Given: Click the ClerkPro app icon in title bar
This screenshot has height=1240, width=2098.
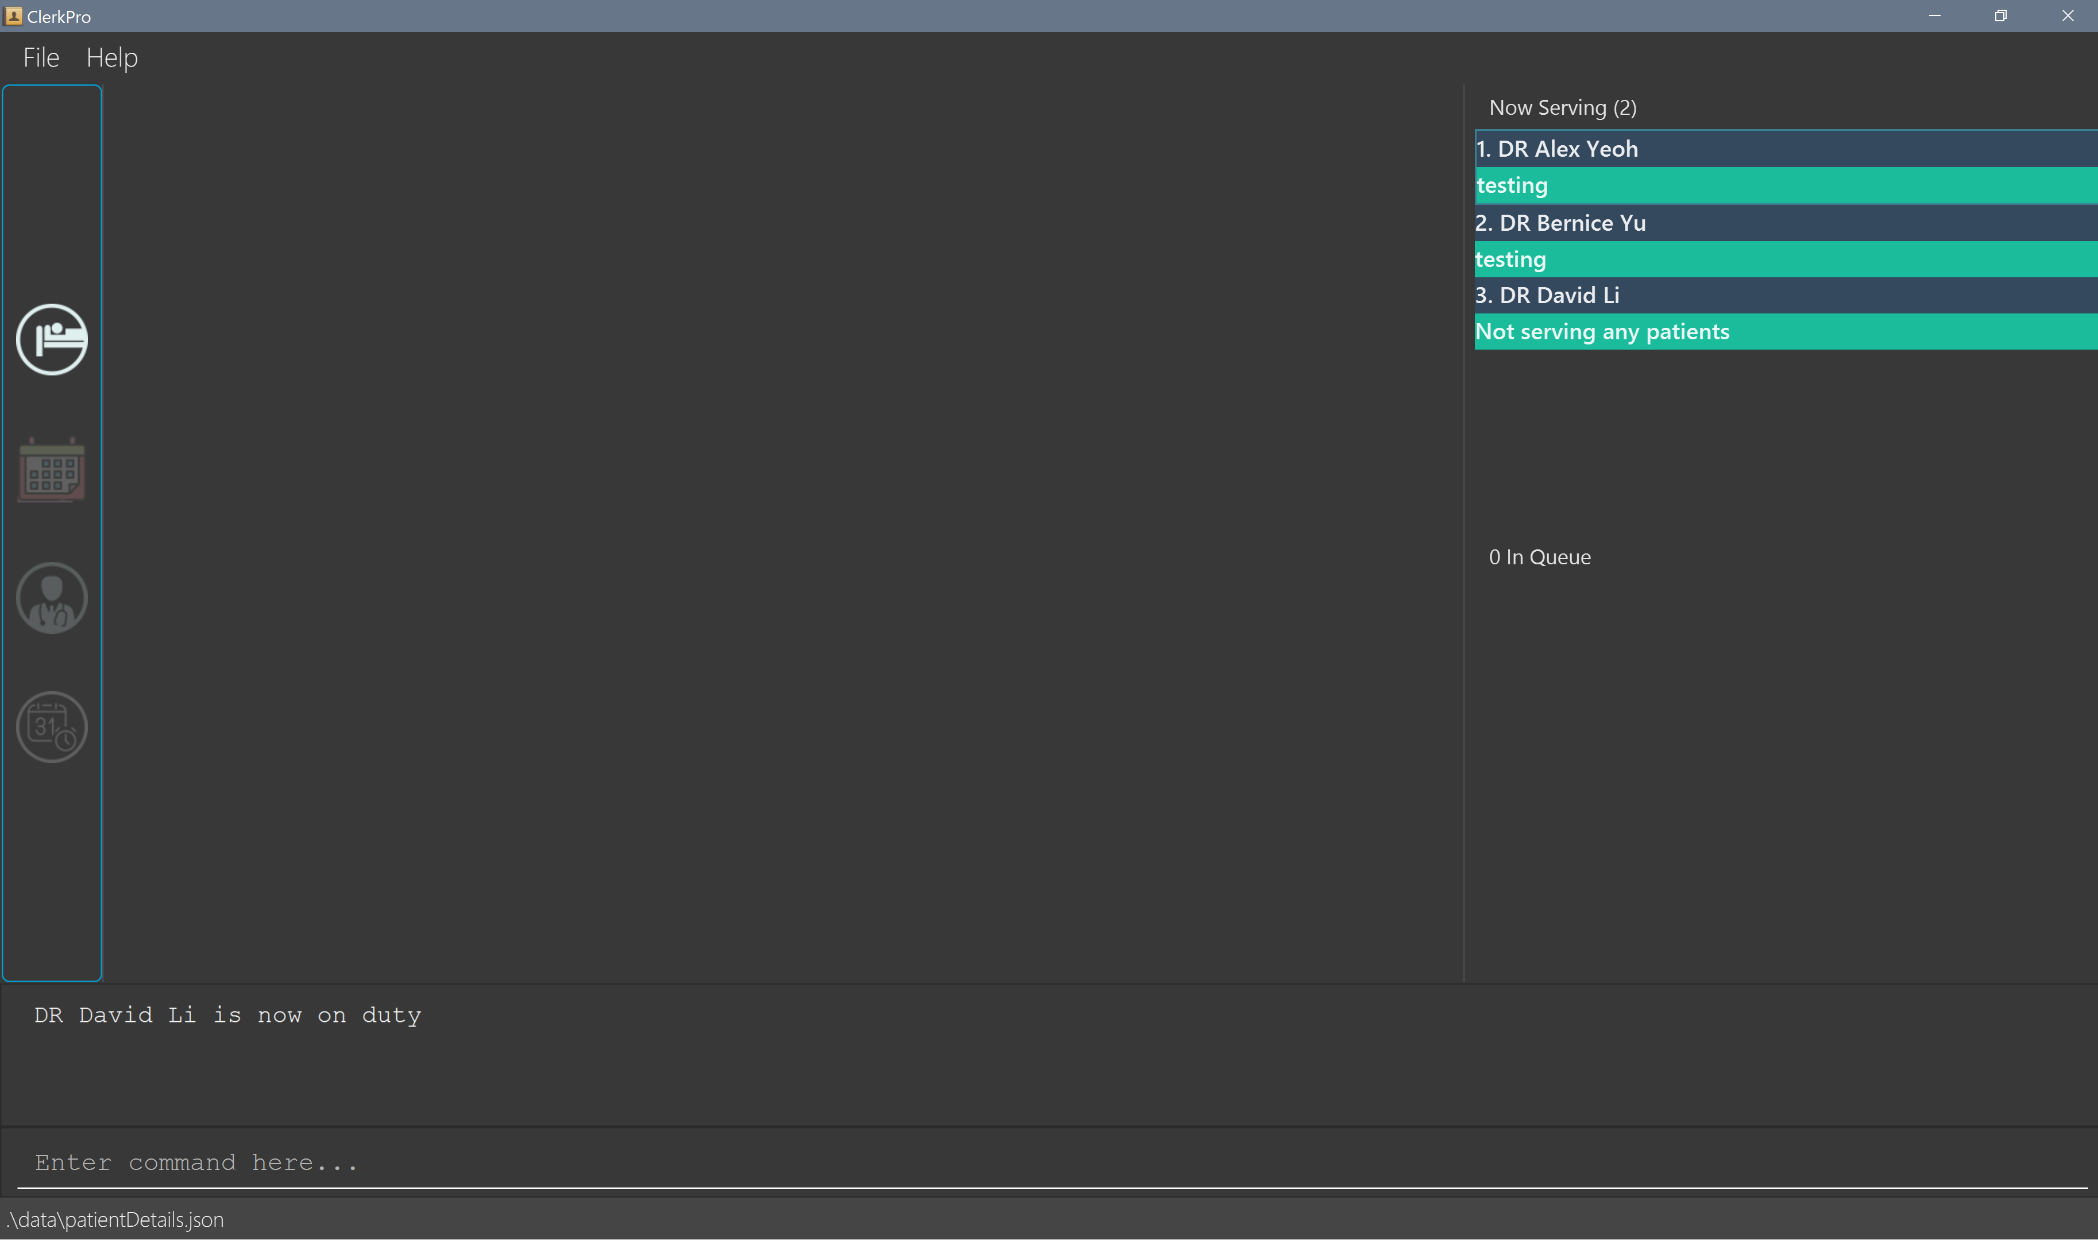Looking at the screenshot, I should pos(13,16).
